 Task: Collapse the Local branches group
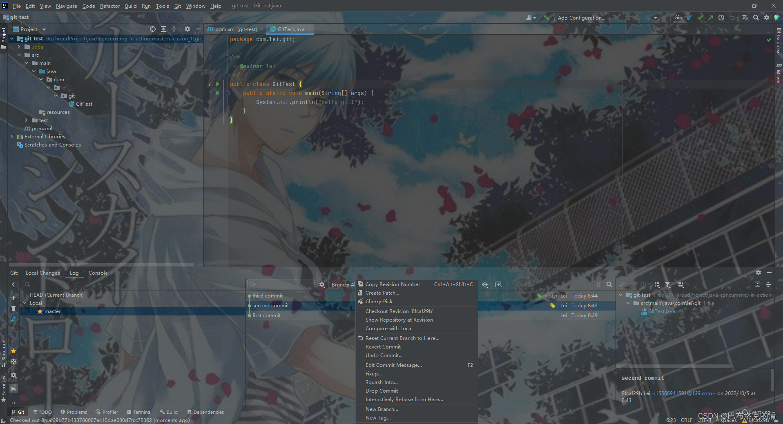click(25, 303)
